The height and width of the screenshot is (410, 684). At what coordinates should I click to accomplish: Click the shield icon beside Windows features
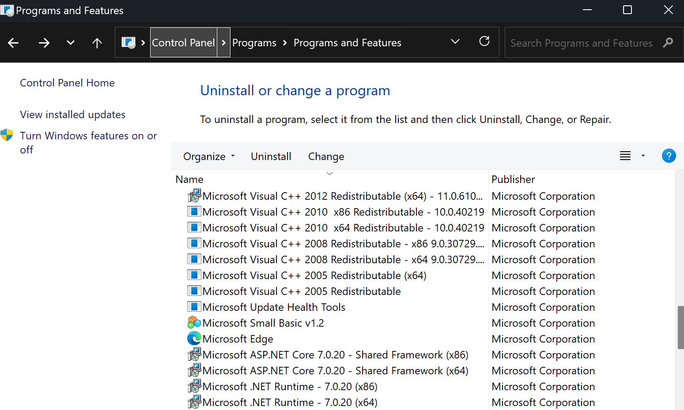7,135
